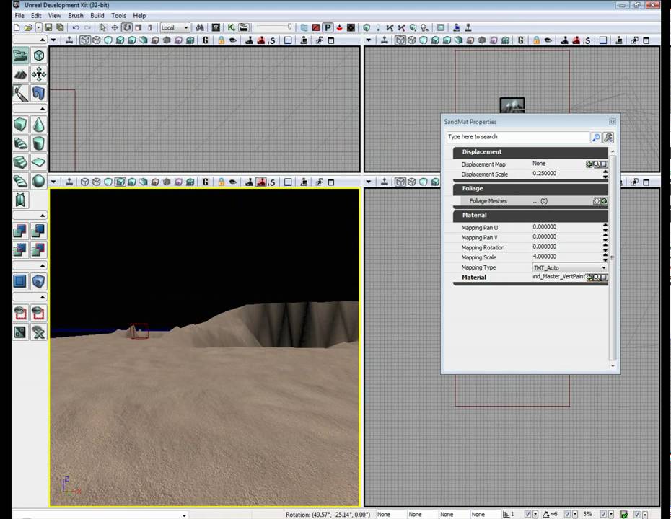Open the Brush menu
This screenshot has width=671, height=519.
(x=76, y=15)
